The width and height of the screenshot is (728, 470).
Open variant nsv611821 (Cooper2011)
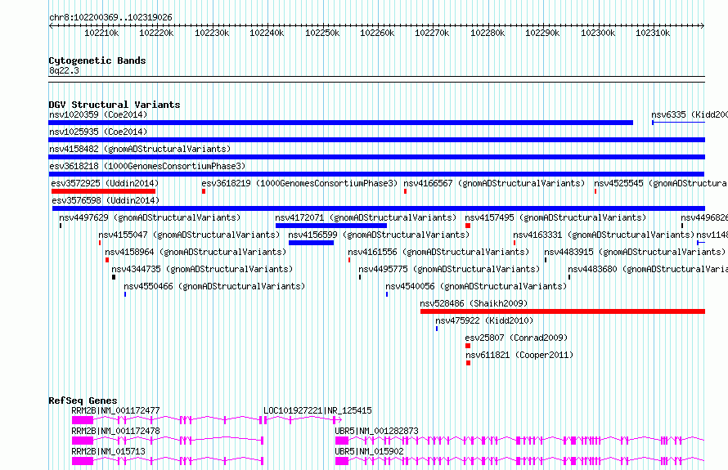coord(519,355)
